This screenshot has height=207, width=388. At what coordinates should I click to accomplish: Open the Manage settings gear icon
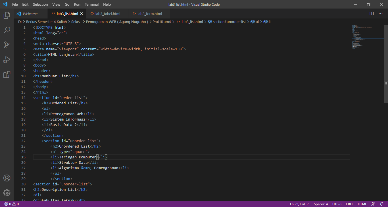[7, 192]
